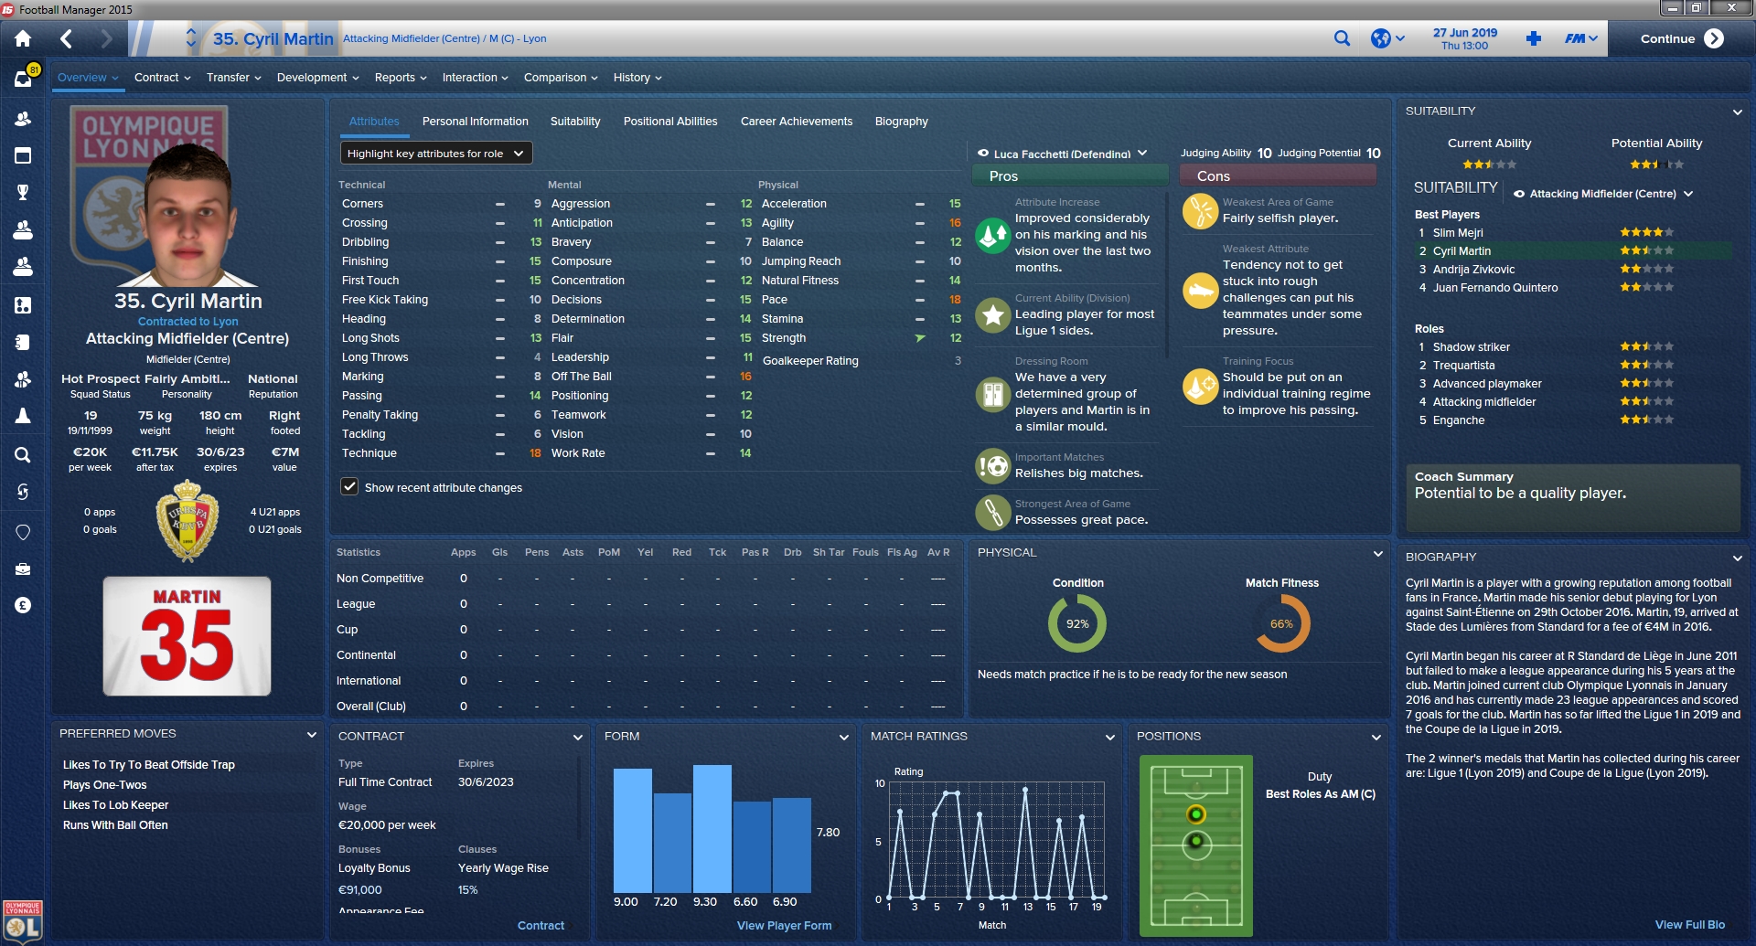Open the Development menu
1756x946 pixels.
click(318, 78)
